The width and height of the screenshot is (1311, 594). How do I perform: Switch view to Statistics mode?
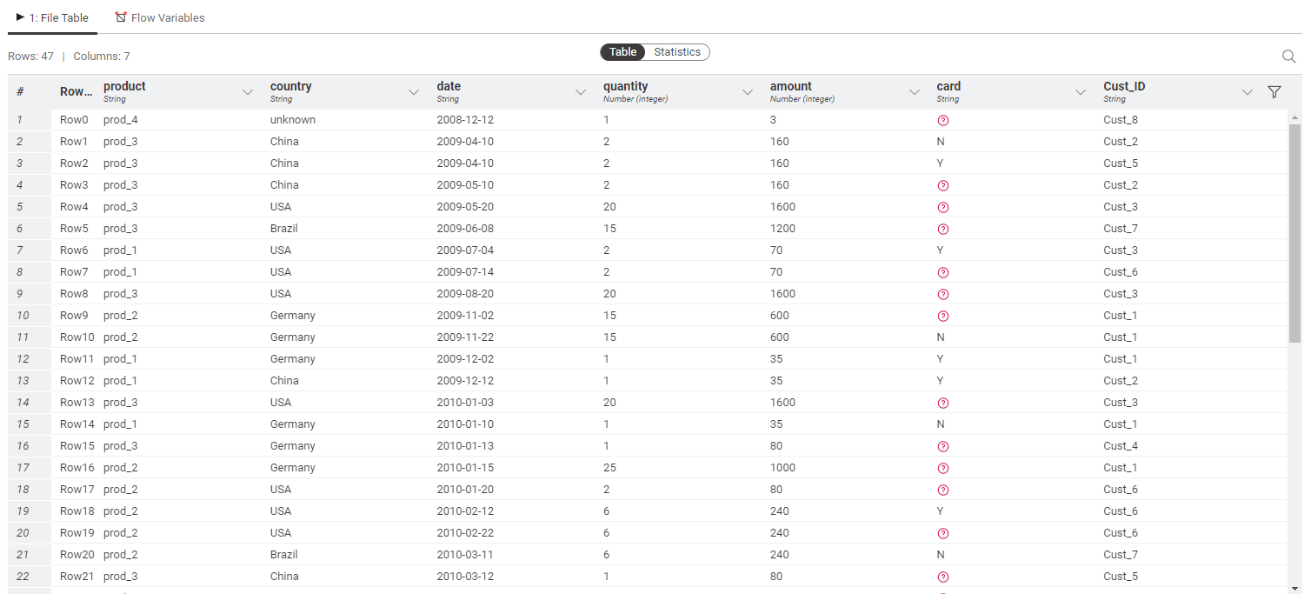(x=677, y=52)
